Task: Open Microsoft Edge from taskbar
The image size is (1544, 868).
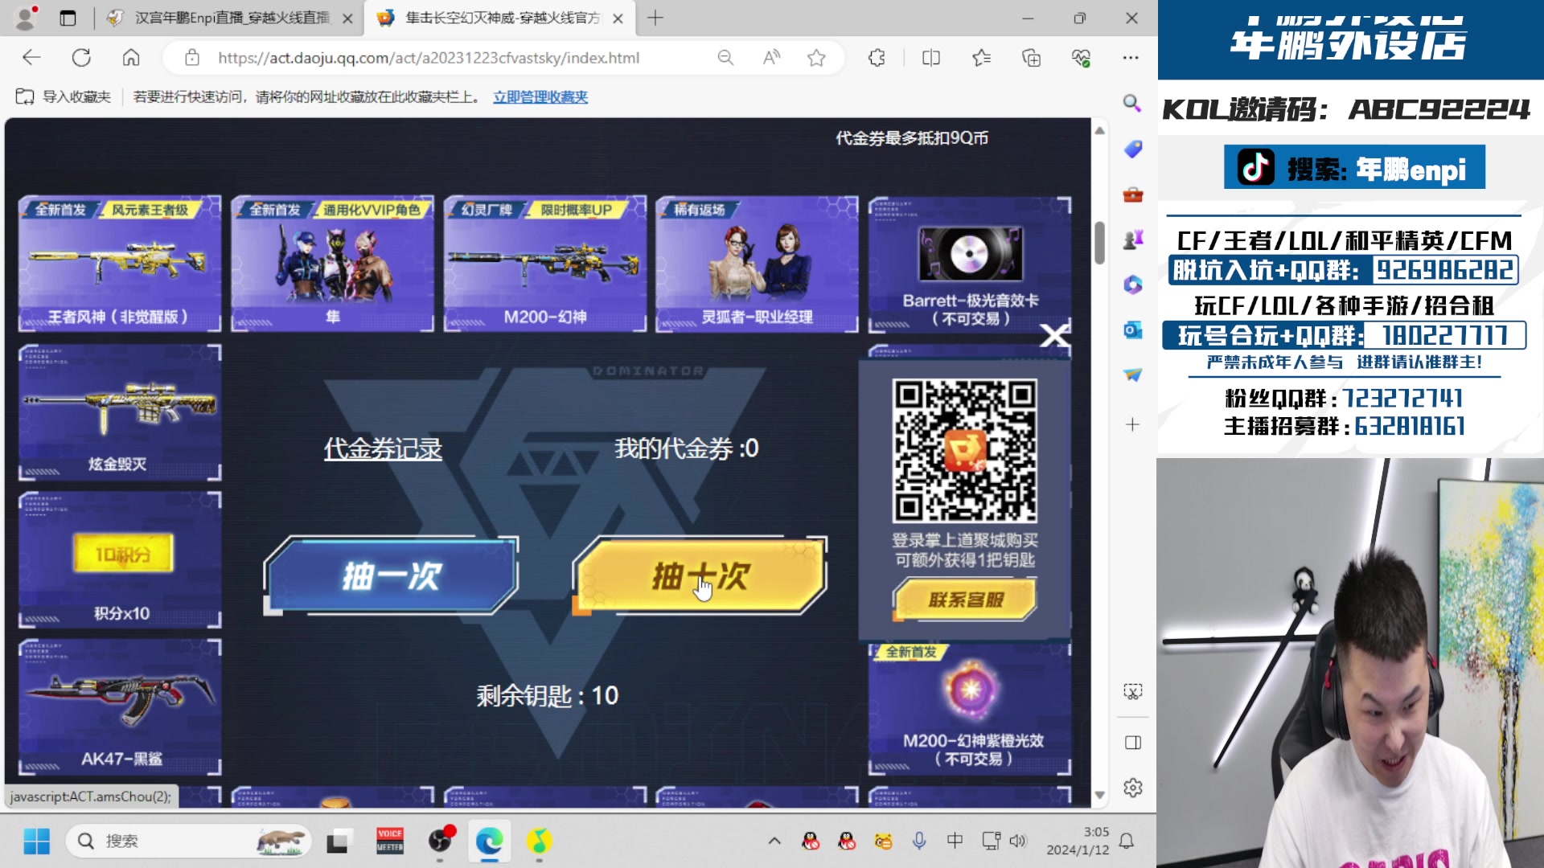Action: [x=489, y=841]
